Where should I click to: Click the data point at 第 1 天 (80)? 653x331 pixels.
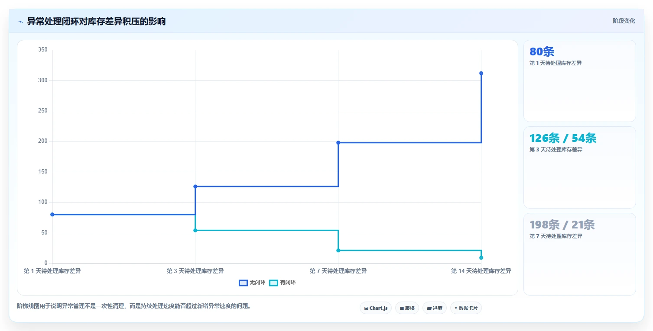point(52,215)
